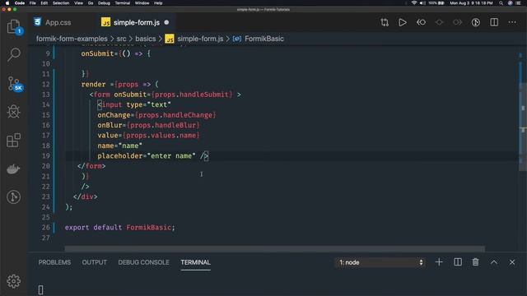
Task: Open the Extensions view
Action: [x=14, y=141]
